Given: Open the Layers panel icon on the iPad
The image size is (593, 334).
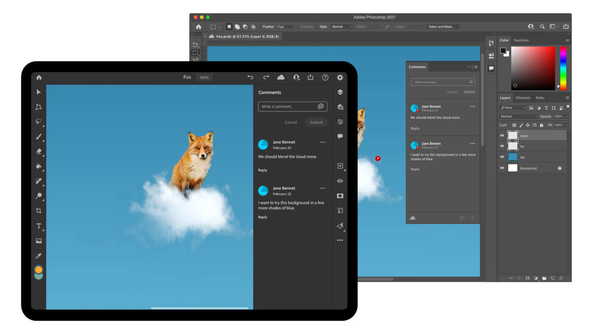Looking at the screenshot, I should click(x=340, y=92).
